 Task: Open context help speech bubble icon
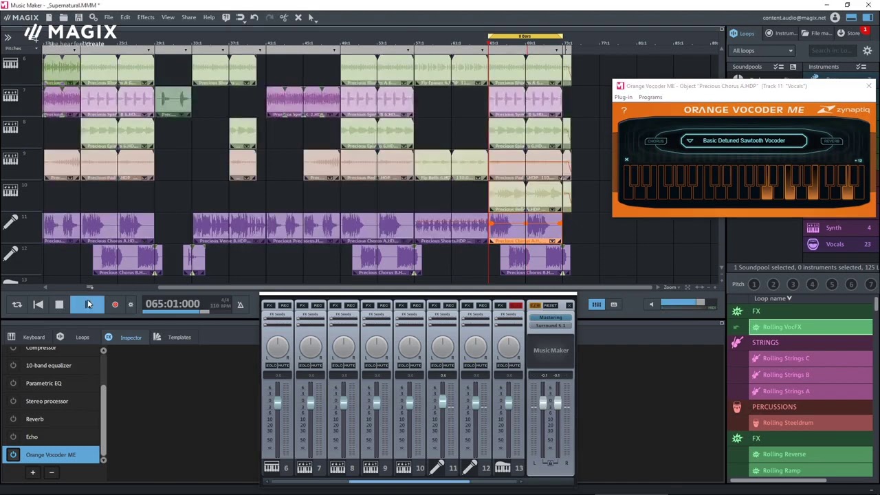pos(225,17)
